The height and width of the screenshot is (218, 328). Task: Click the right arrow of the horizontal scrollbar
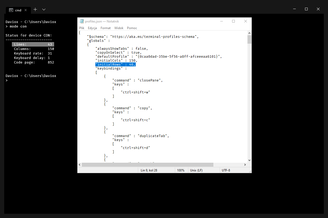[245, 165]
